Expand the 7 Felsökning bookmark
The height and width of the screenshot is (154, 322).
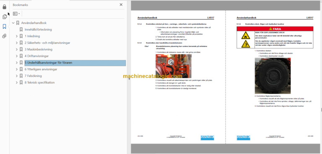(x=17, y=76)
